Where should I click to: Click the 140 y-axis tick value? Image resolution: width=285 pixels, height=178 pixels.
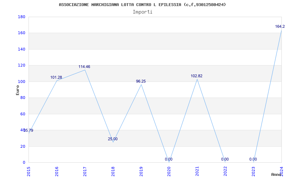[x=21, y=49]
